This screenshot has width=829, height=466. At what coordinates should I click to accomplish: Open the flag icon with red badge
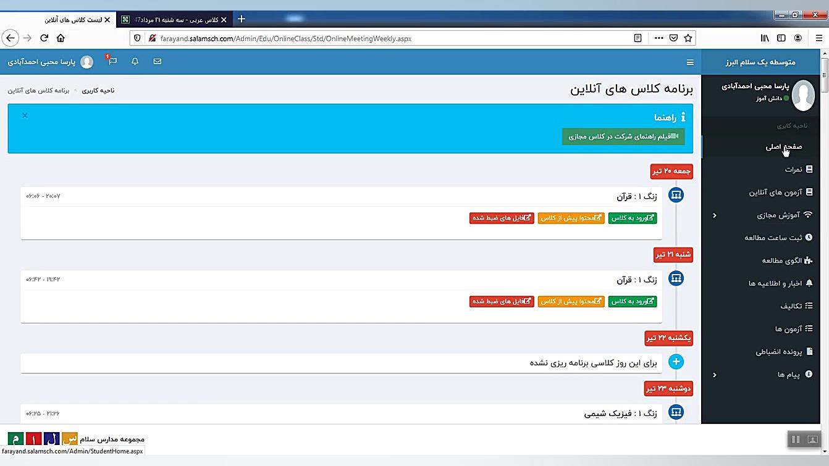[x=112, y=61]
